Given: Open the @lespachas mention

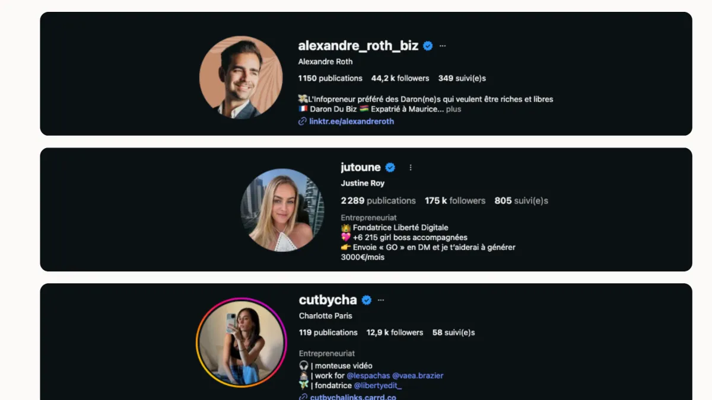Looking at the screenshot, I should pos(368,376).
